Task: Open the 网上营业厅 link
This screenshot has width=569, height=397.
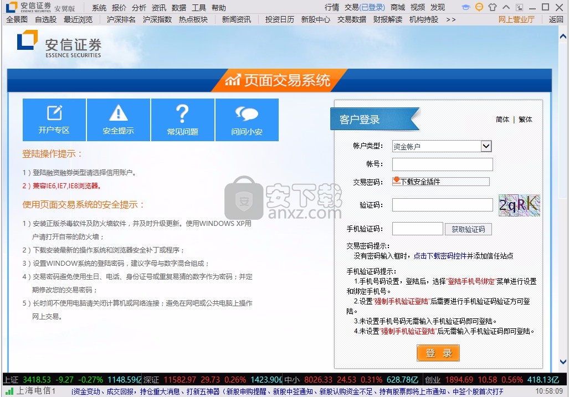Action: tap(516, 19)
